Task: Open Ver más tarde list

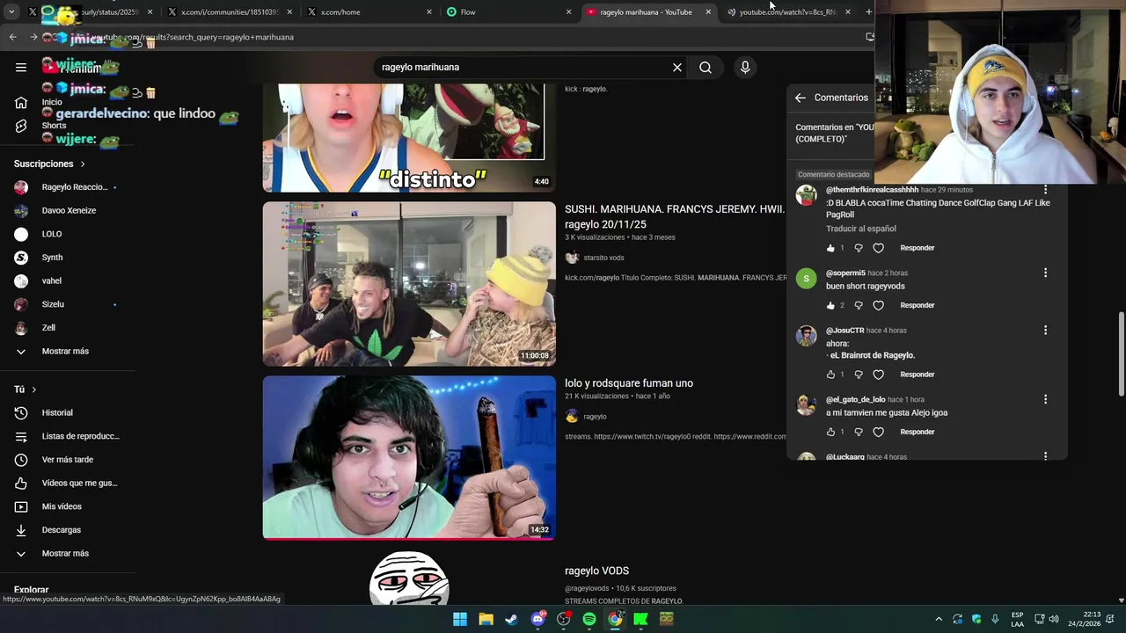Action: pyautogui.click(x=55, y=460)
